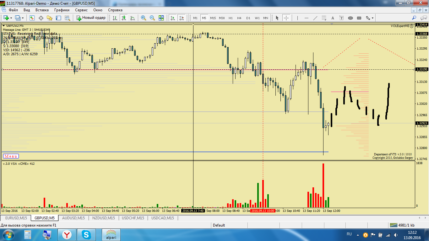Open search with the magnifier icon
429x241 pixels.
(x=414, y=18)
